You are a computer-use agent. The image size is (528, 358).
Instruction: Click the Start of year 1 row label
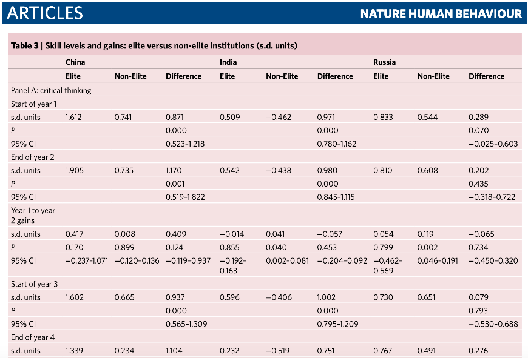[33, 104]
